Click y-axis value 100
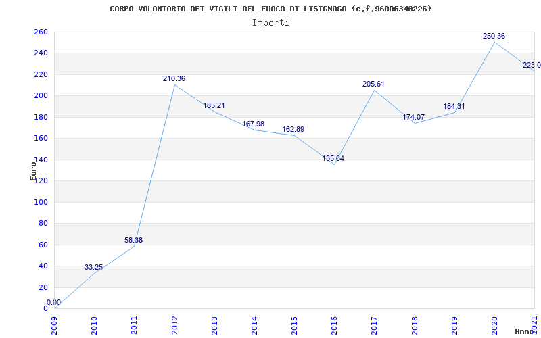541x338 pixels. [x=41, y=202]
